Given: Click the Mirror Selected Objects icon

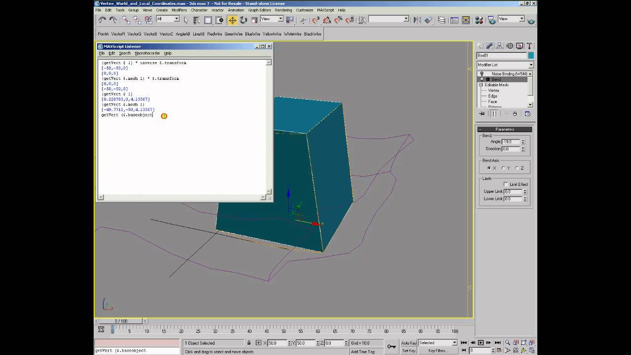Looking at the screenshot, I should click(x=417, y=20).
